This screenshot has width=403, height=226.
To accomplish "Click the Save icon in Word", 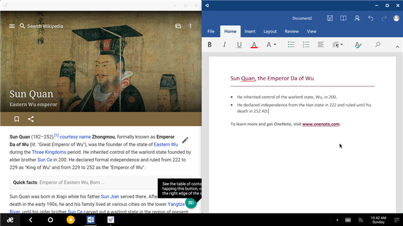I will [x=330, y=18].
